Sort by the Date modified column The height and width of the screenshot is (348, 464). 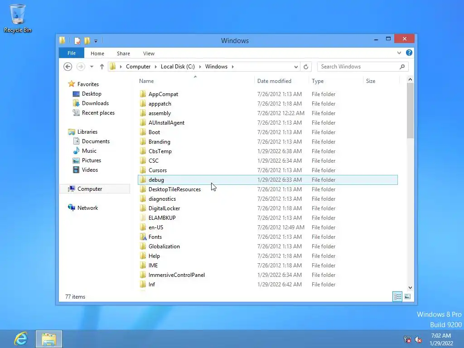(x=274, y=81)
